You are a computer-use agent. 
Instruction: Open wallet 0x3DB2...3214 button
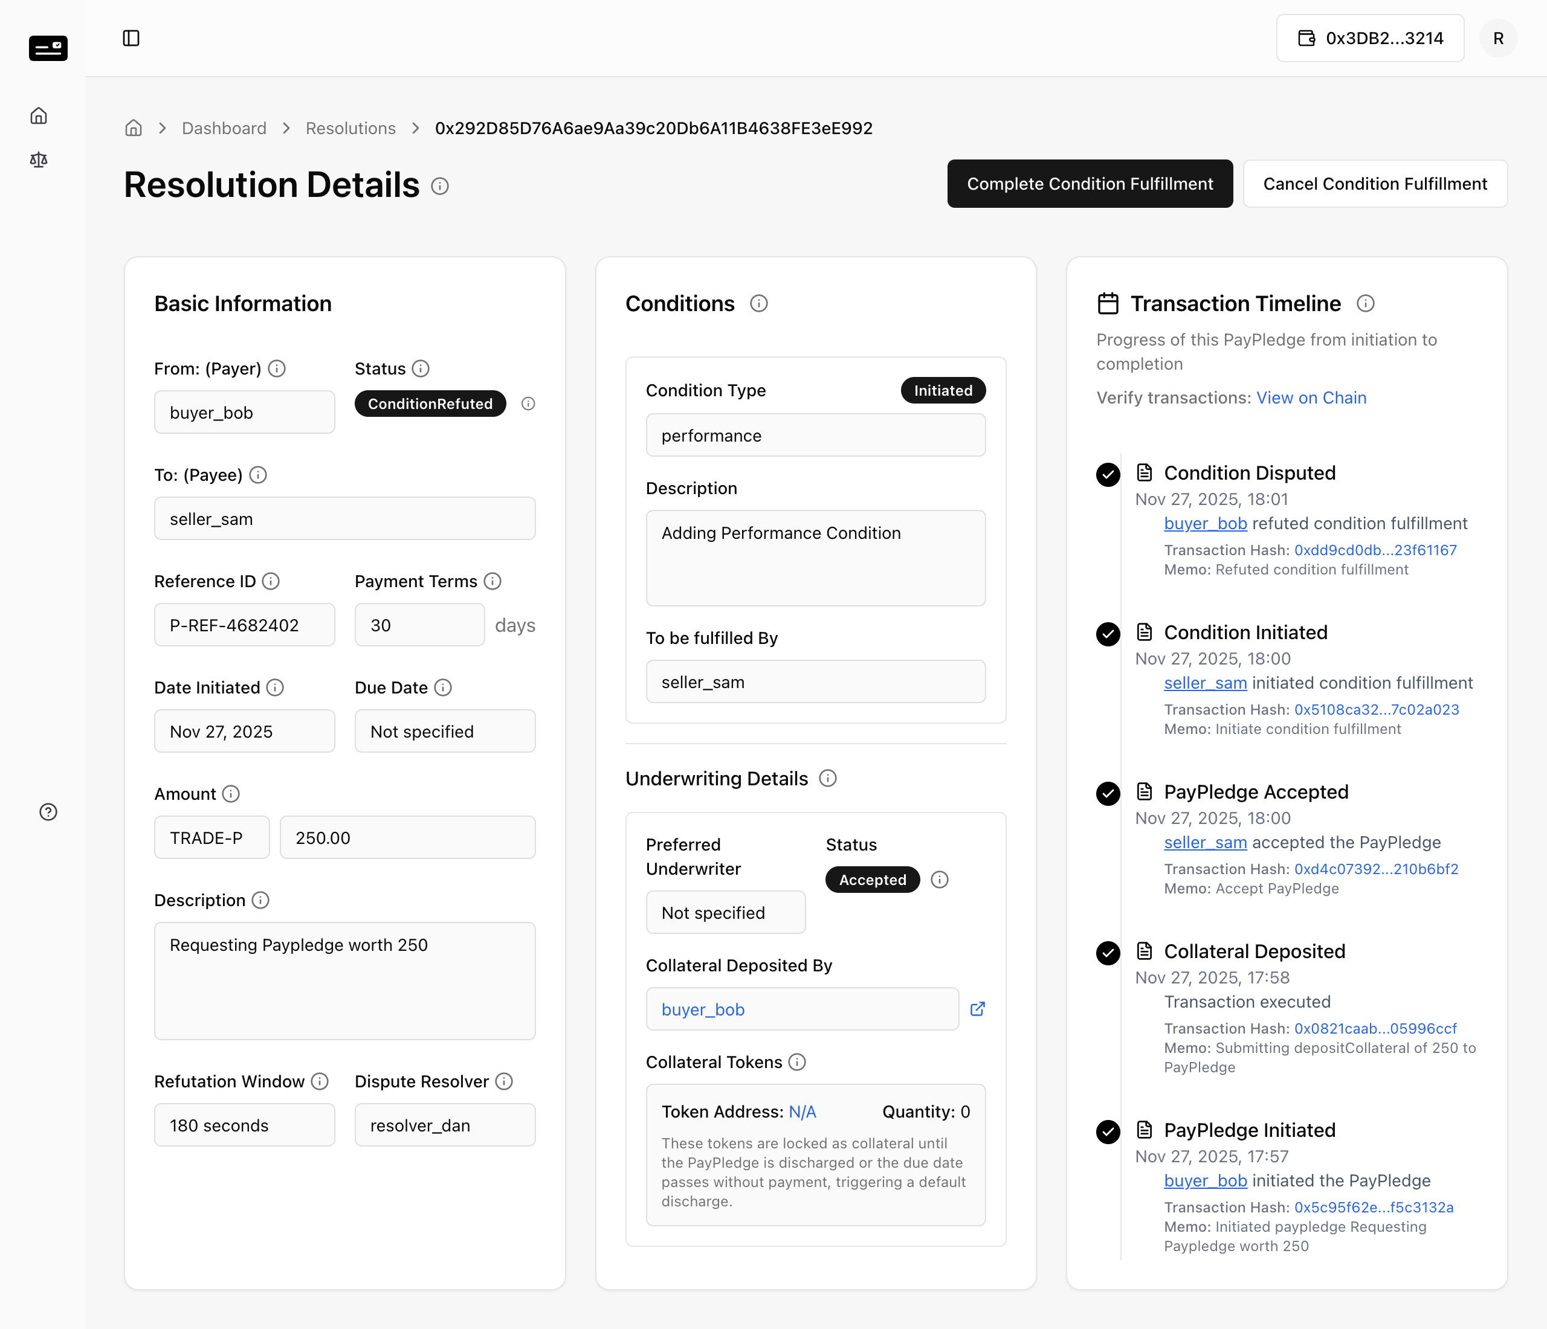click(x=1370, y=38)
